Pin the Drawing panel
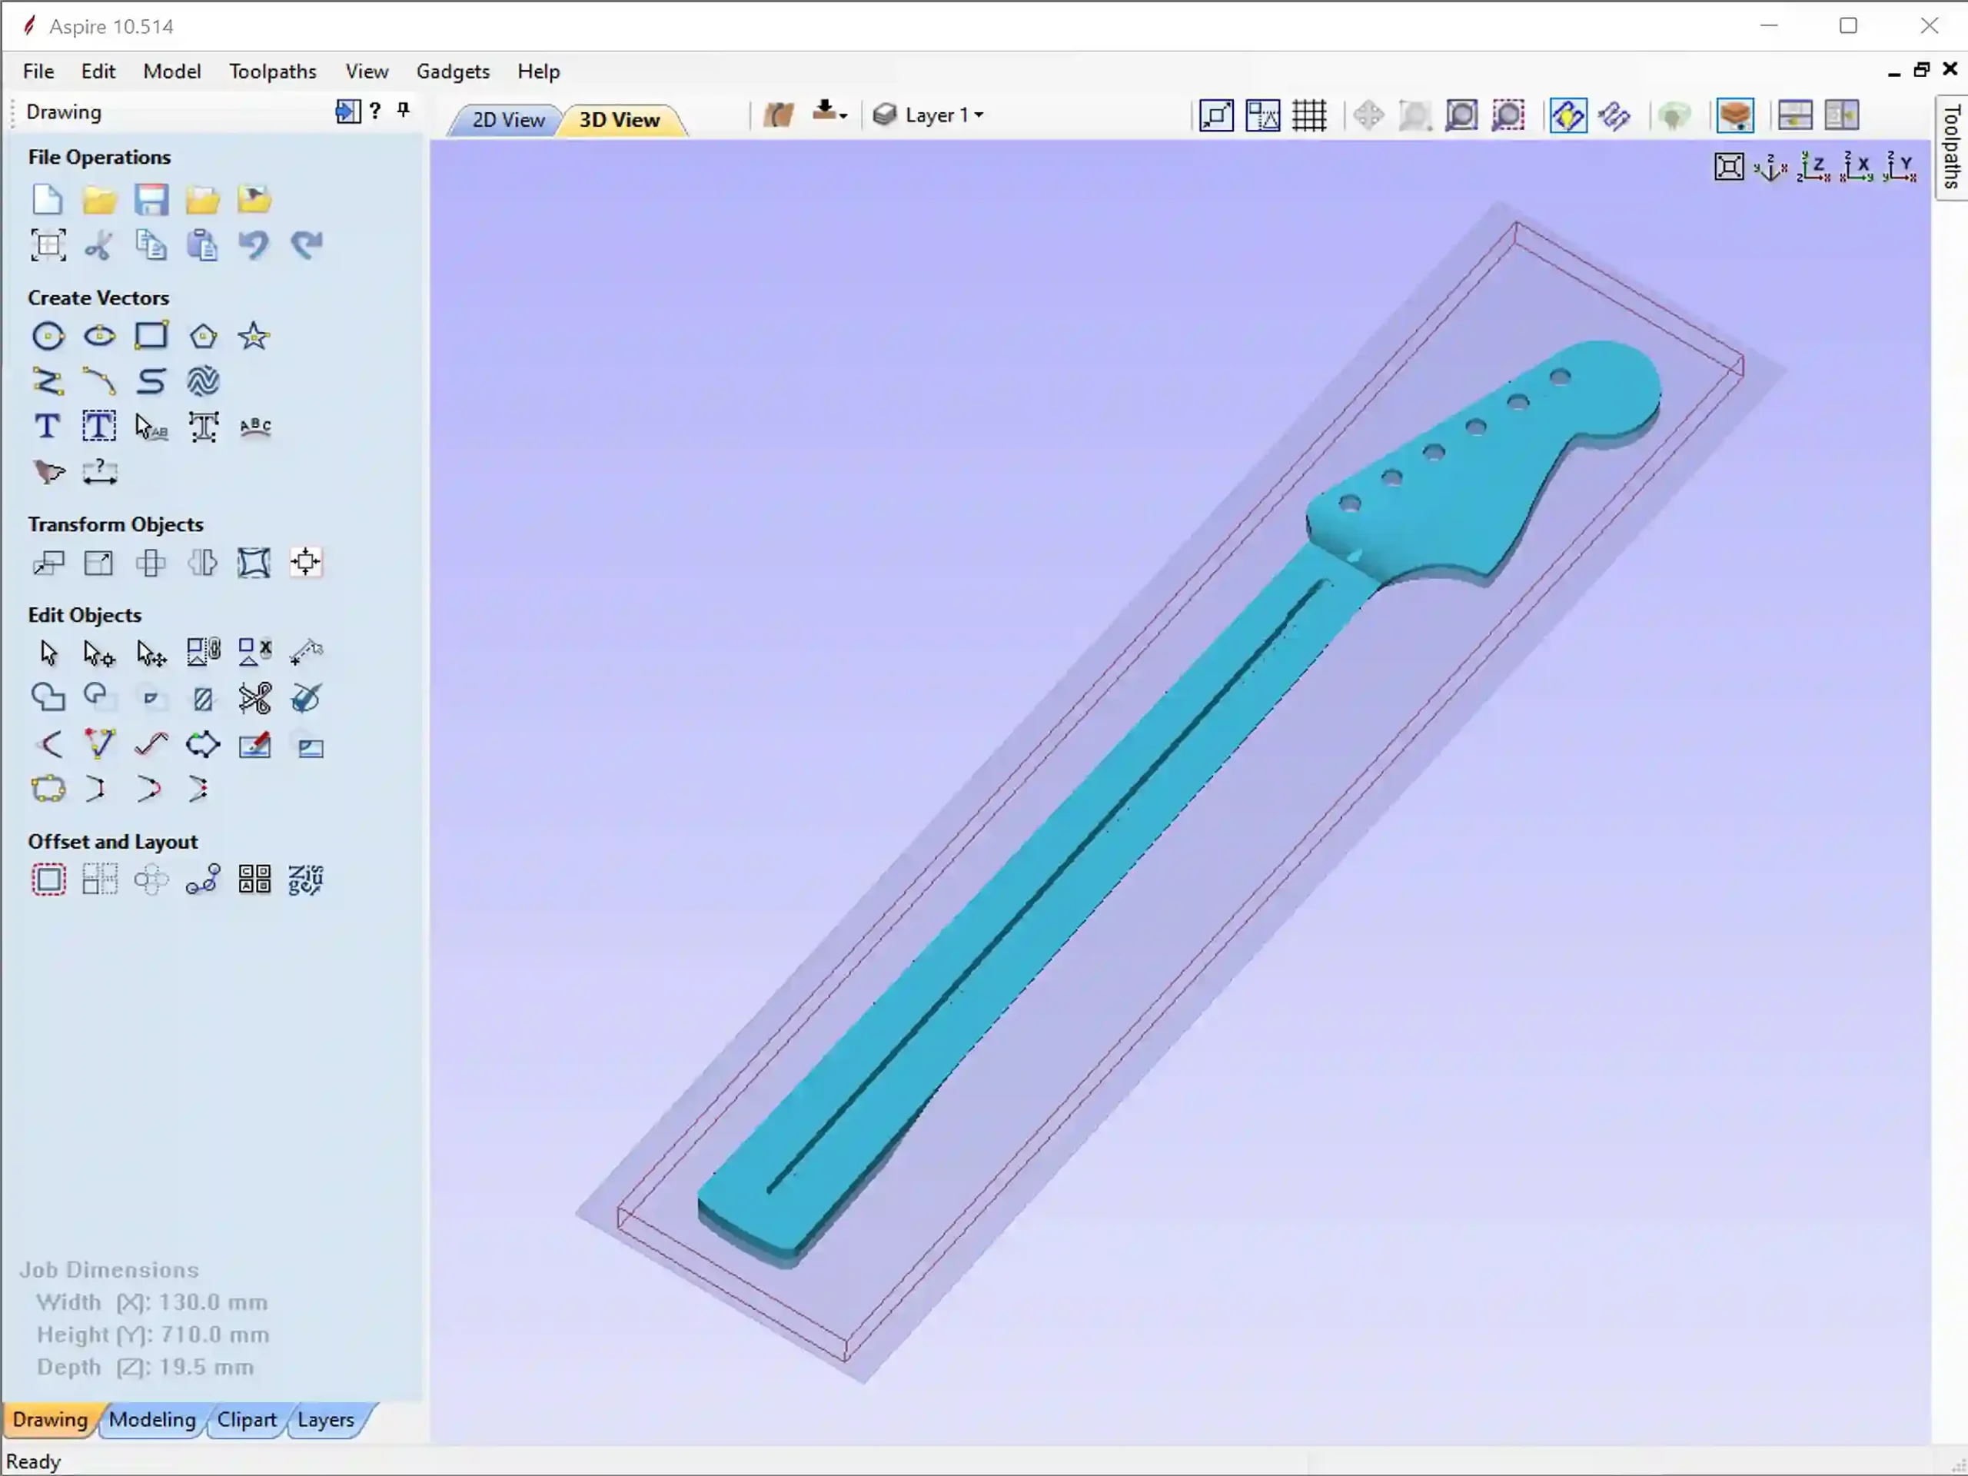This screenshot has width=1968, height=1476. pos(404,111)
